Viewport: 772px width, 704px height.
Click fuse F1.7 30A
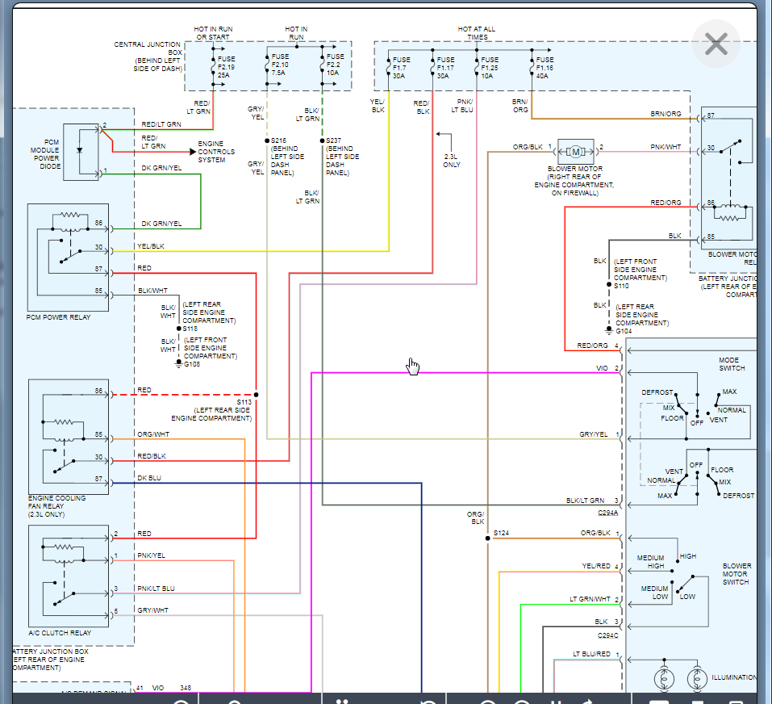click(390, 65)
